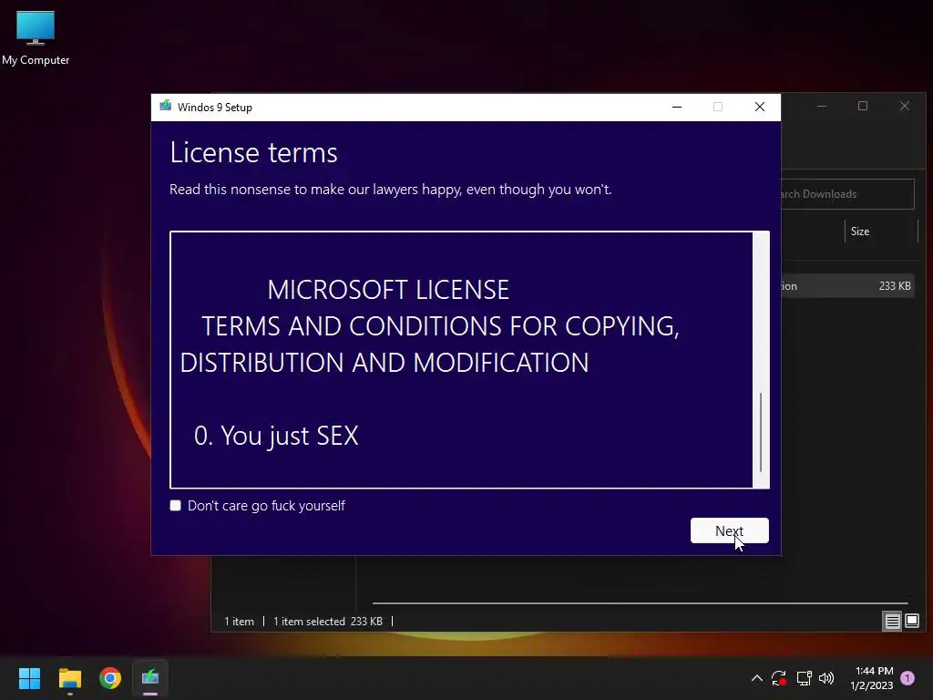Click the '0. You just SEX' license line
The height and width of the screenshot is (700, 933).
click(x=276, y=436)
